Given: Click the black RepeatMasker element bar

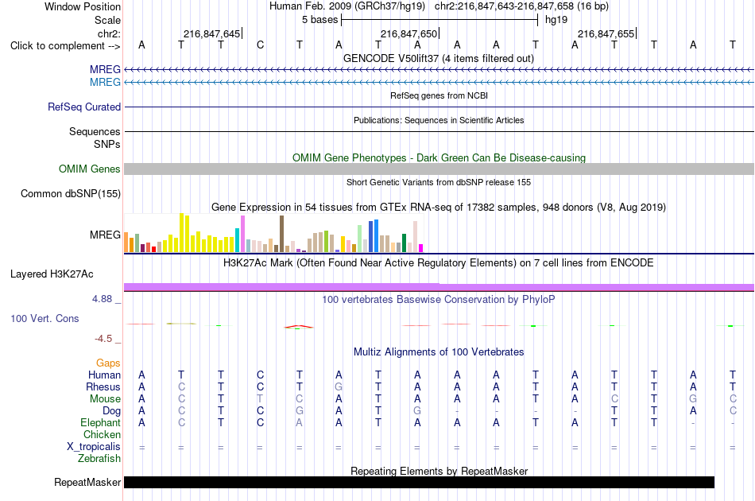Looking at the screenshot, I should coord(419,482).
